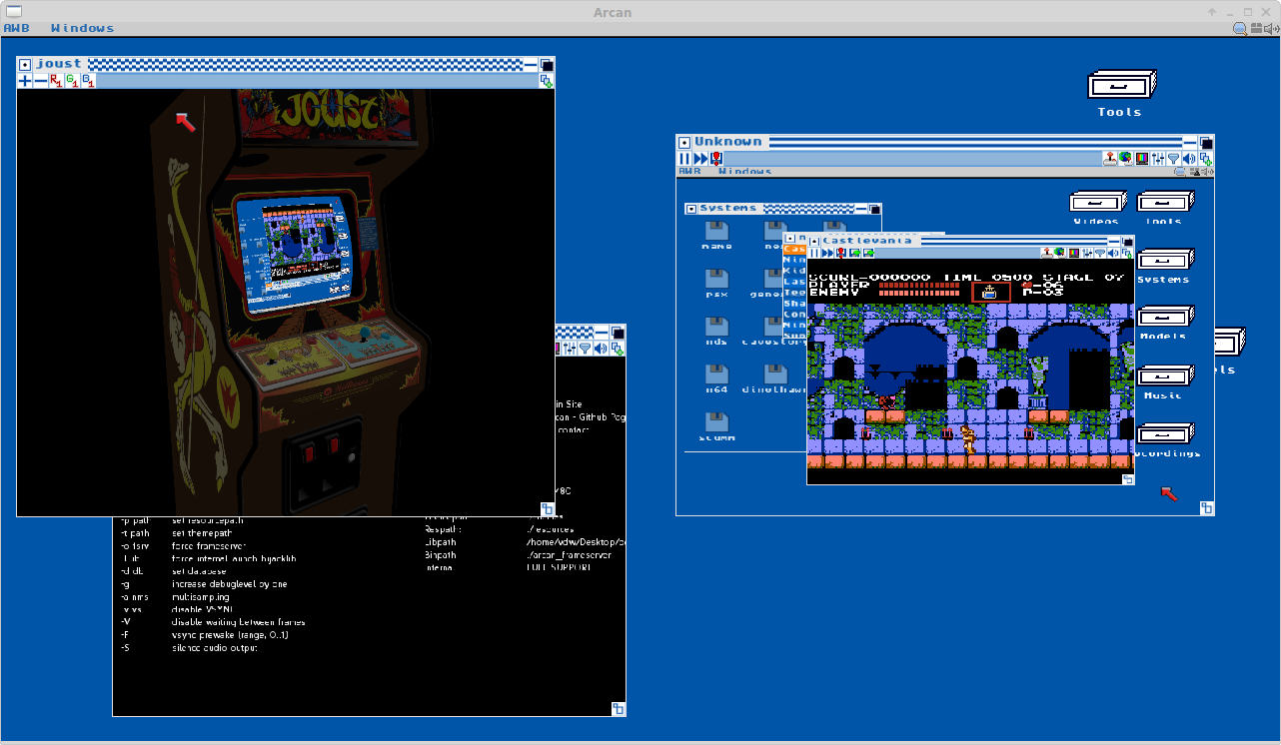1281x745 pixels.
Task: Click './arcan_frameserver' path in terminal window
Action: 568,554
